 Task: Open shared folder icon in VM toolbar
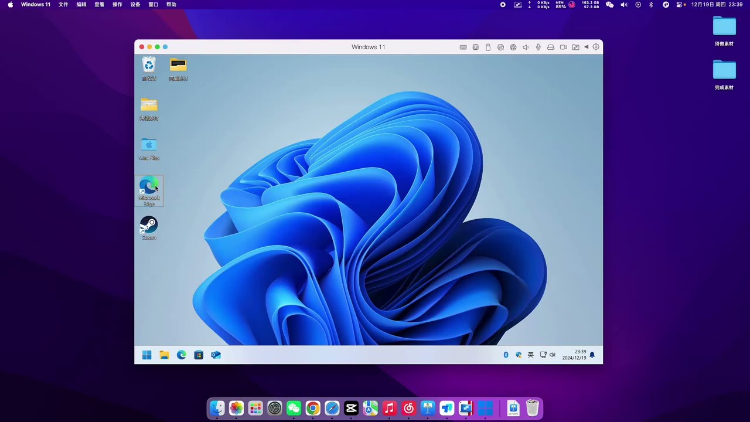[575, 47]
